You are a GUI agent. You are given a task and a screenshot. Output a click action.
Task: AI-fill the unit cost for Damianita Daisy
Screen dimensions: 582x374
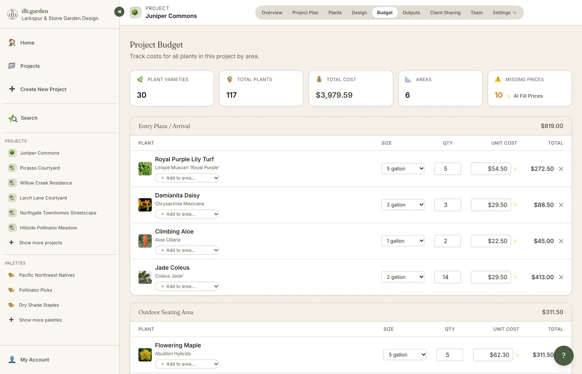[x=515, y=205]
